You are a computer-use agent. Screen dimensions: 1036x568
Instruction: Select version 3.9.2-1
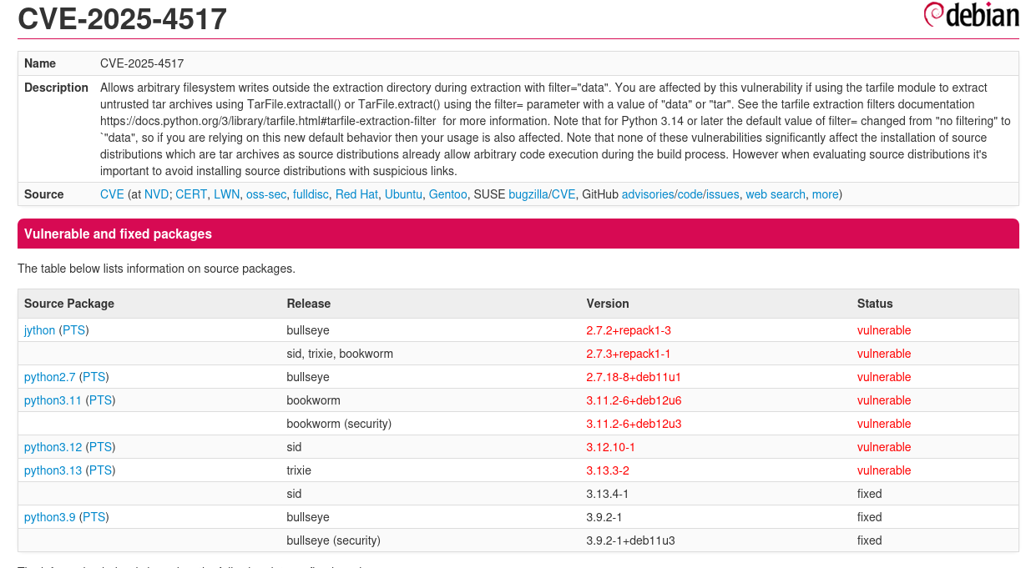[x=604, y=517]
